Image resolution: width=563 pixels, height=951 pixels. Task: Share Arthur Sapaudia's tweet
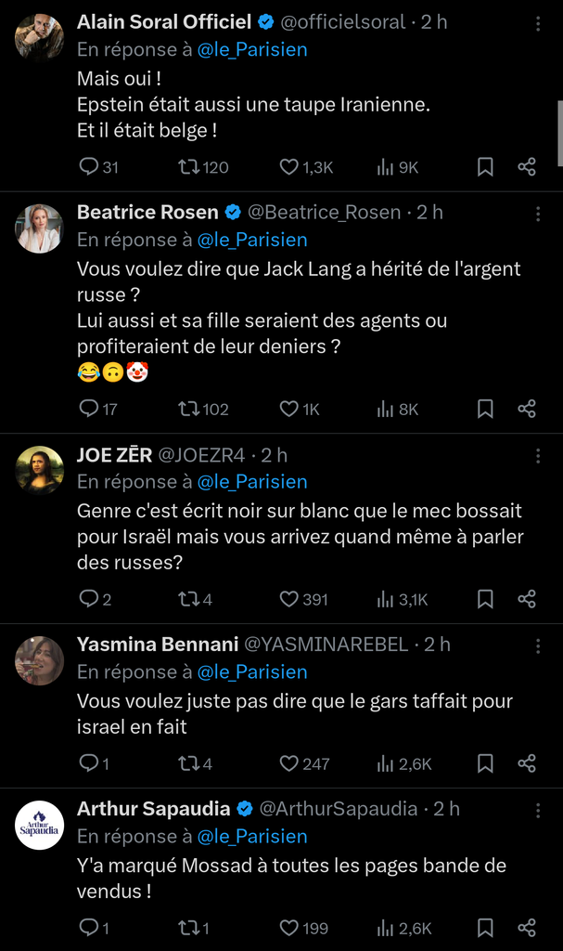point(527,927)
